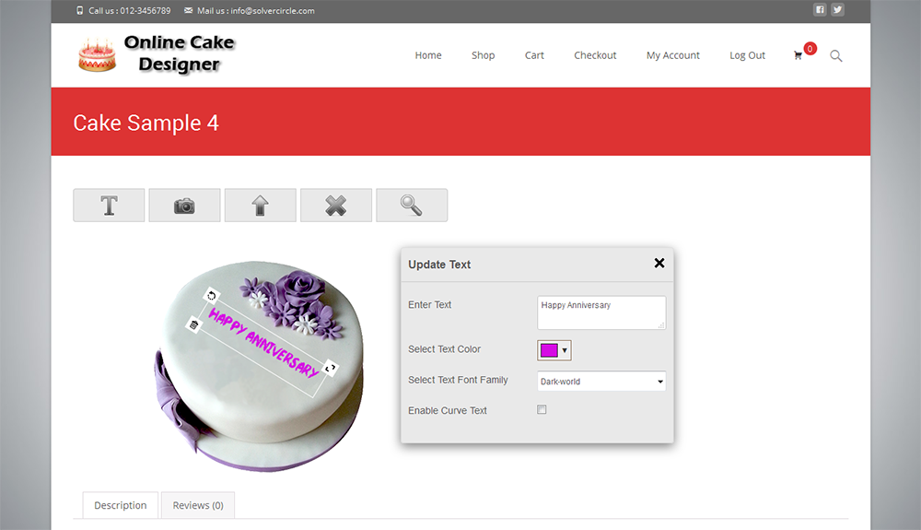Viewport: 921px width, 530px height.
Task: Click the Select Text Font Family label
Action: click(x=458, y=380)
